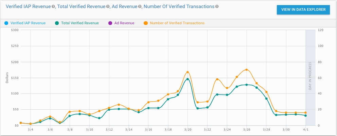Select the teal data point at 3/20

click(x=188, y=79)
